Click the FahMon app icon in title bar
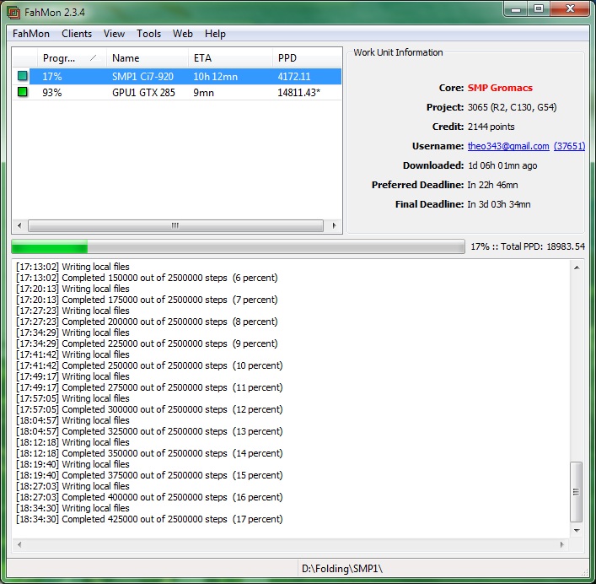Viewport: 596px width, 584px height. [13, 13]
